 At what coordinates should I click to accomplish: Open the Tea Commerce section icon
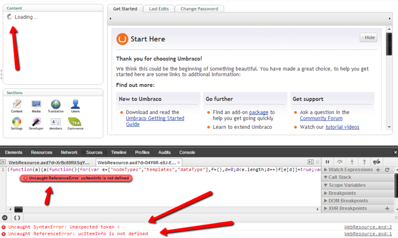click(76, 123)
